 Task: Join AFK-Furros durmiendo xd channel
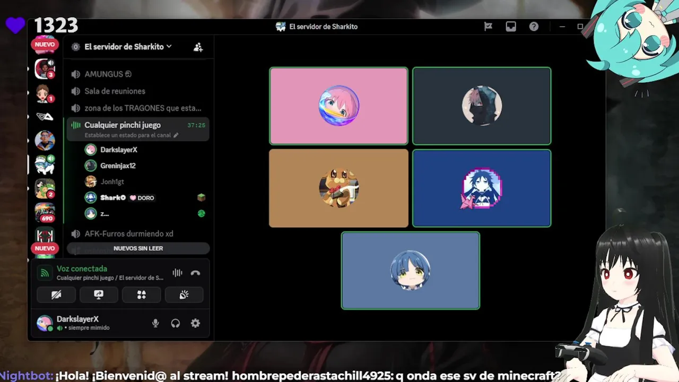[139, 233]
